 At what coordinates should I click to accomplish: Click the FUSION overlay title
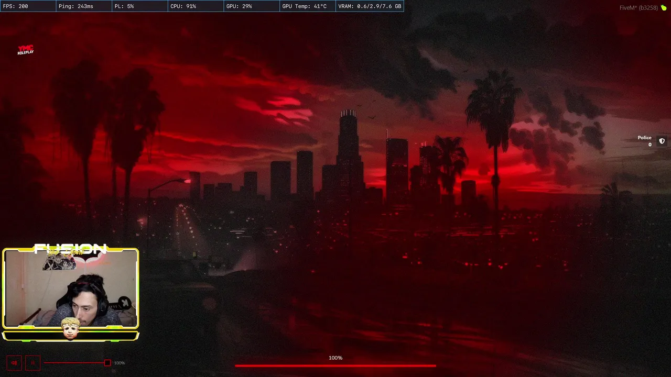70,249
